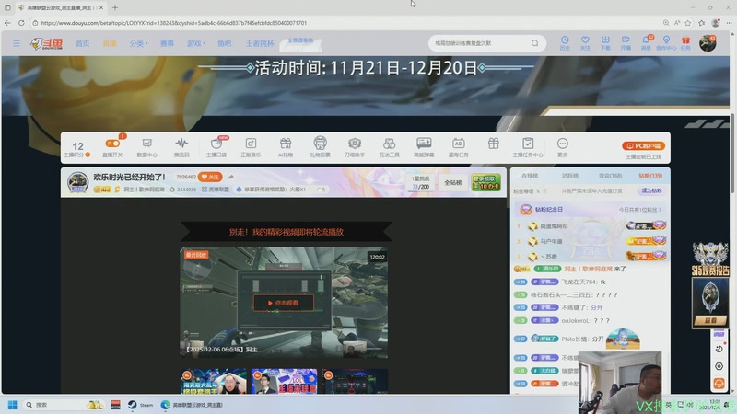Open the hamburger menu on Douyu header
737x414 pixels.
click(17, 43)
